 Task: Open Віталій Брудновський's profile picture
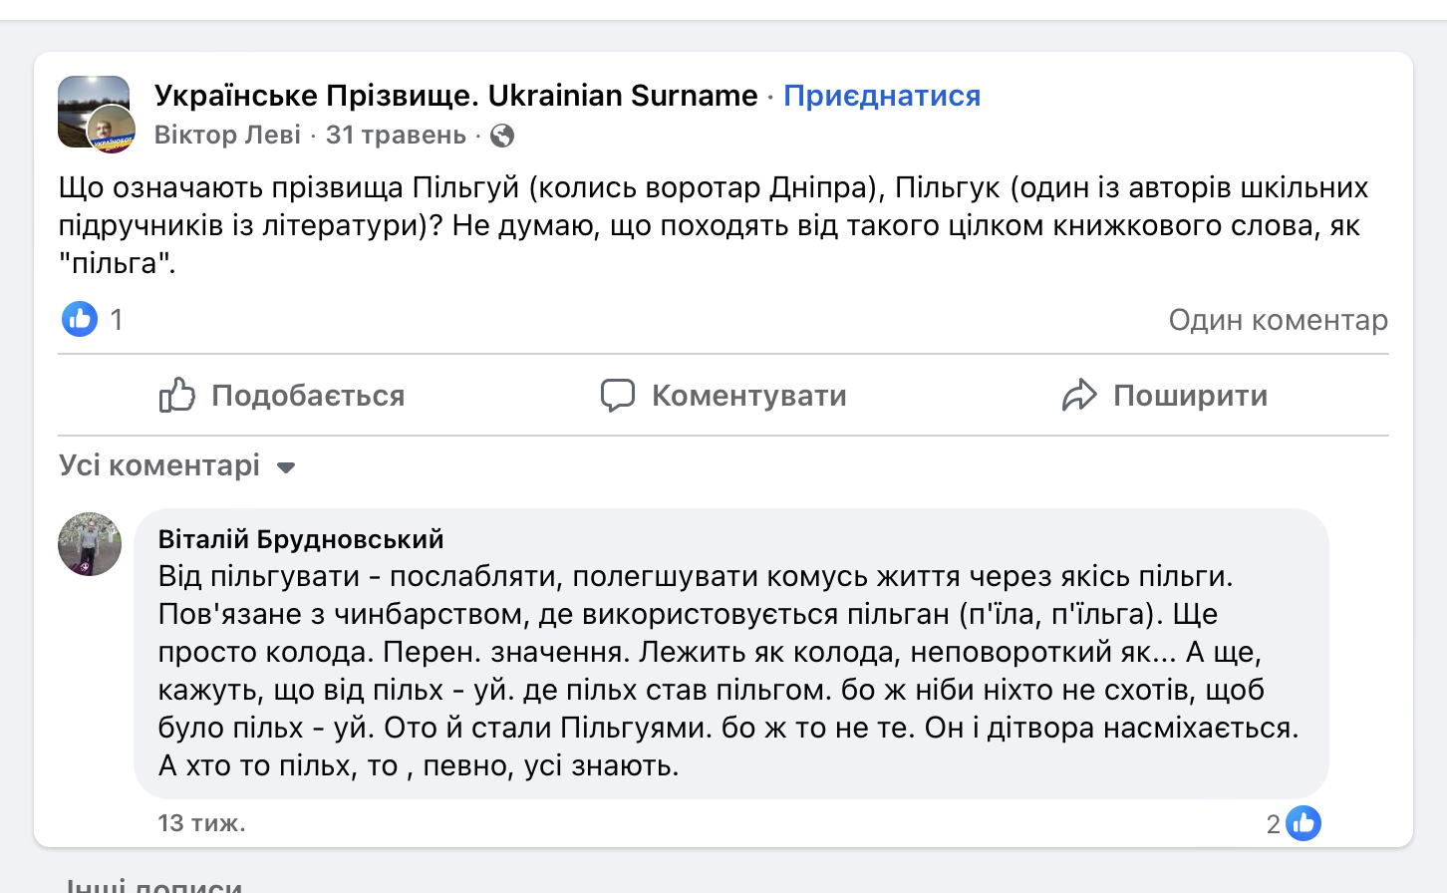coord(90,544)
